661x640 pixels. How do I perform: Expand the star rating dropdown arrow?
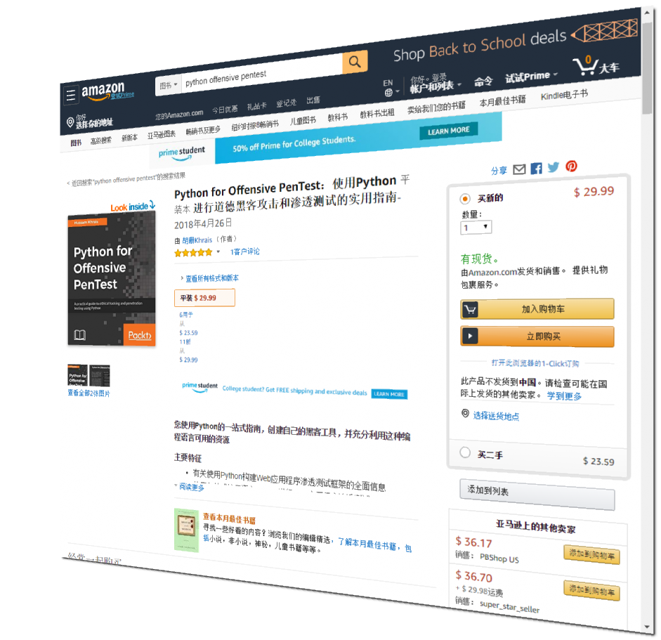coord(218,252)
